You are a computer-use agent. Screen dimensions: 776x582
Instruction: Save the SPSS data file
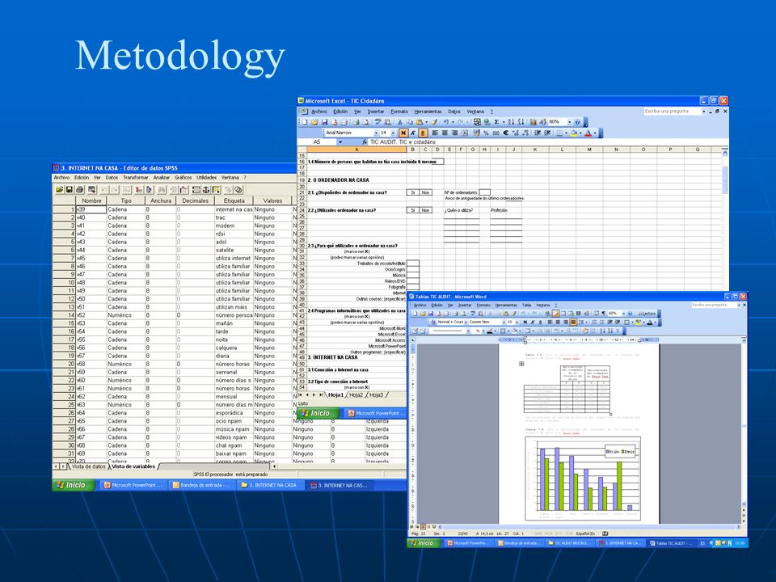point(70,189)
